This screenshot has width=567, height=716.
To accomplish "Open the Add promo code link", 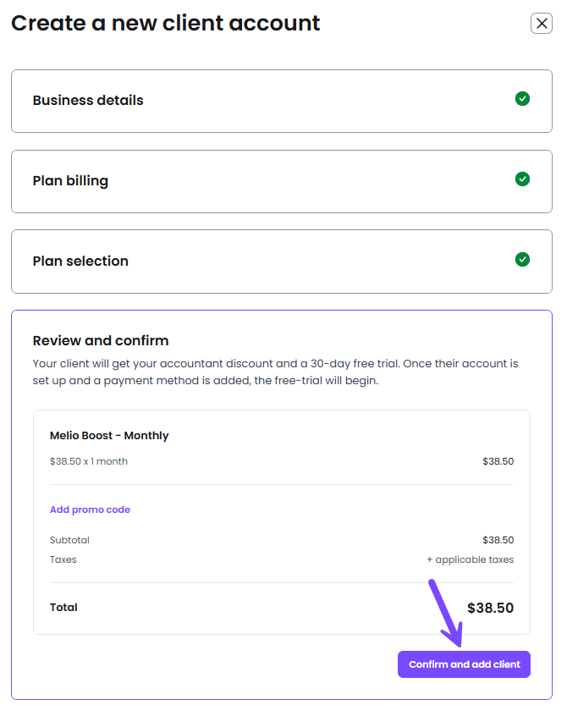I will click(90, 509).
